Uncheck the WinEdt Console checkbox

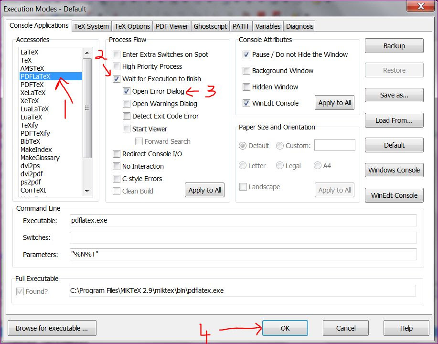(x=246, y=103)
